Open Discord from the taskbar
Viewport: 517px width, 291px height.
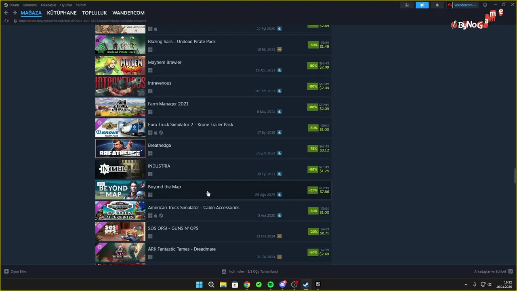coord(282,285)
